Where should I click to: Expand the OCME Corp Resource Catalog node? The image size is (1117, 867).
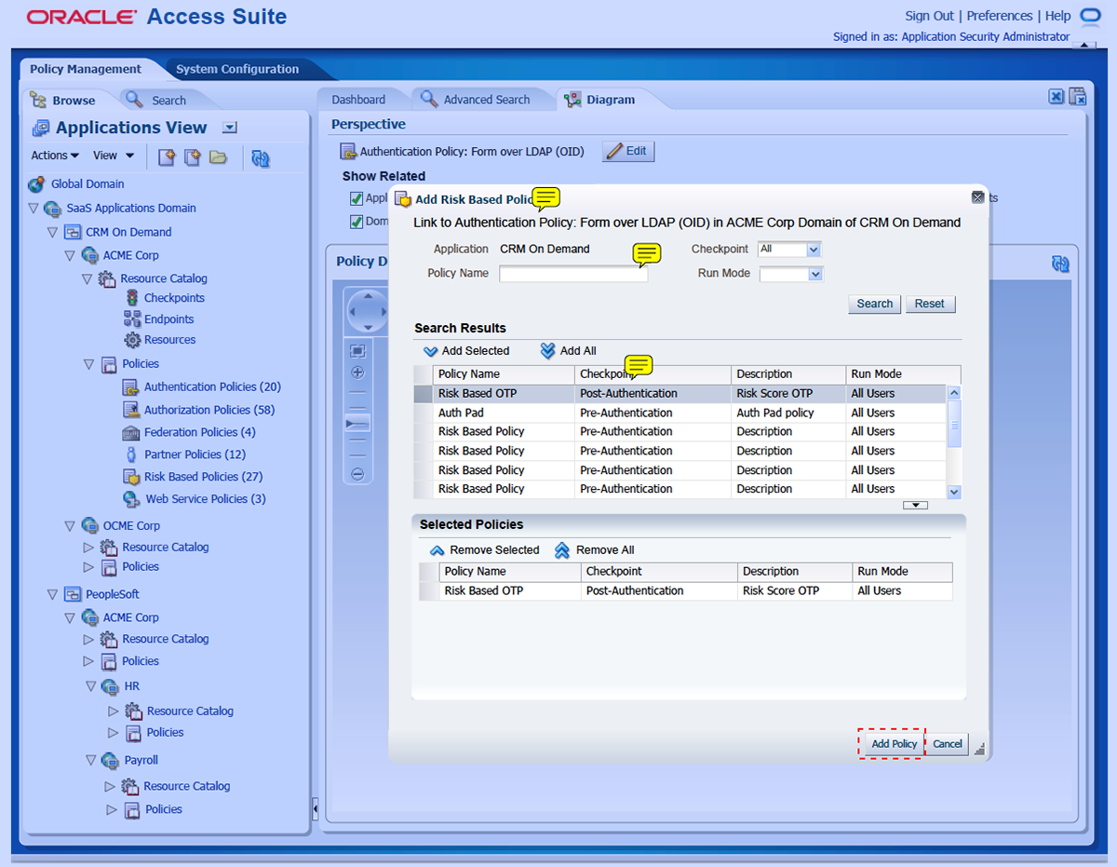[88, 548]
